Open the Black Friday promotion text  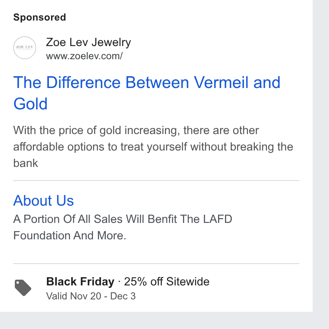click(80, 282)
